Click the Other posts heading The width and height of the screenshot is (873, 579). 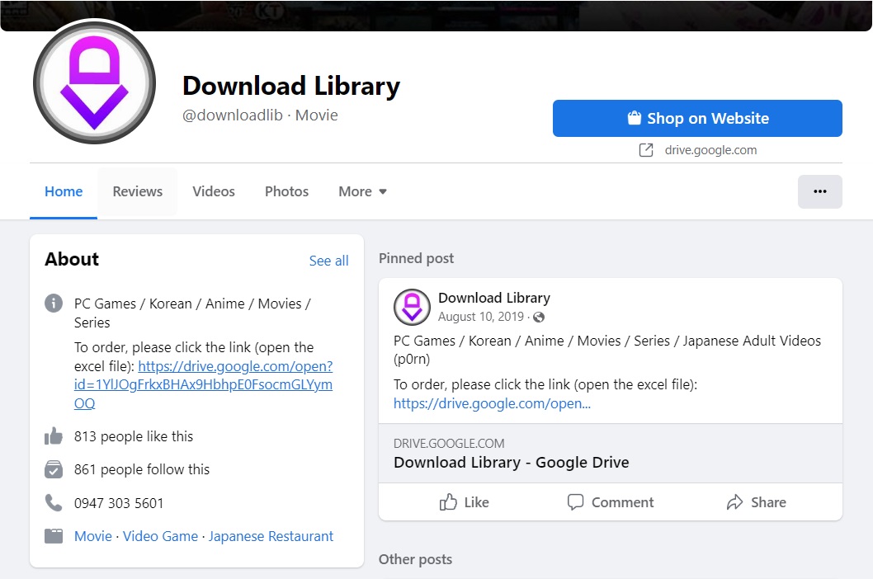click(x=415, y=559)
